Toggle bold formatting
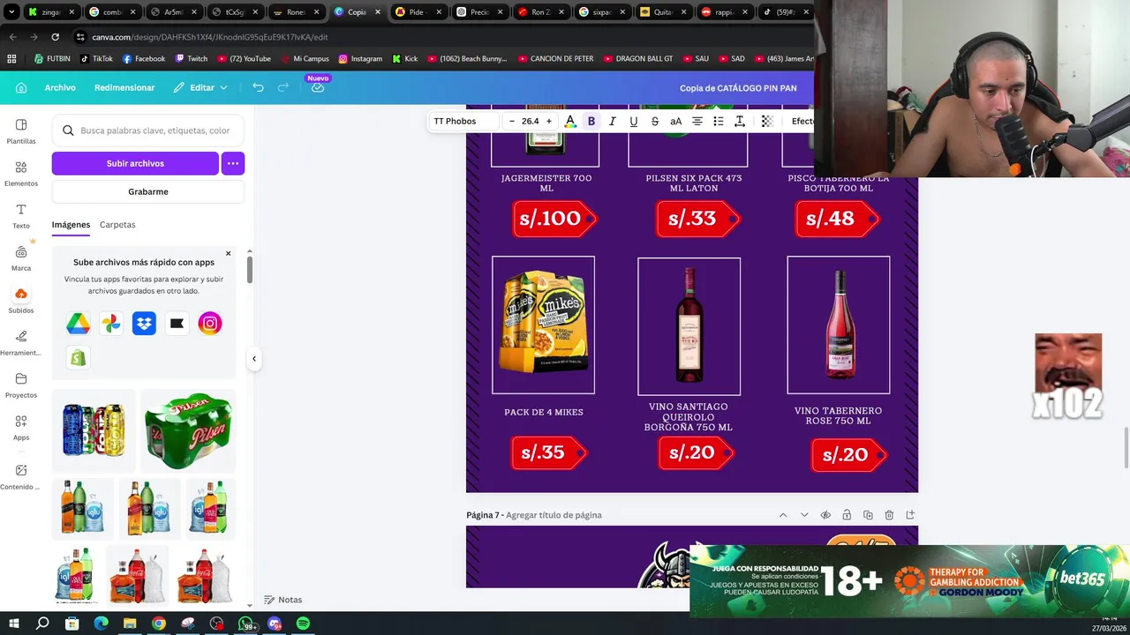Image resolution: width=1130 pixels, height=635 pixels. [x=591, y=121]
